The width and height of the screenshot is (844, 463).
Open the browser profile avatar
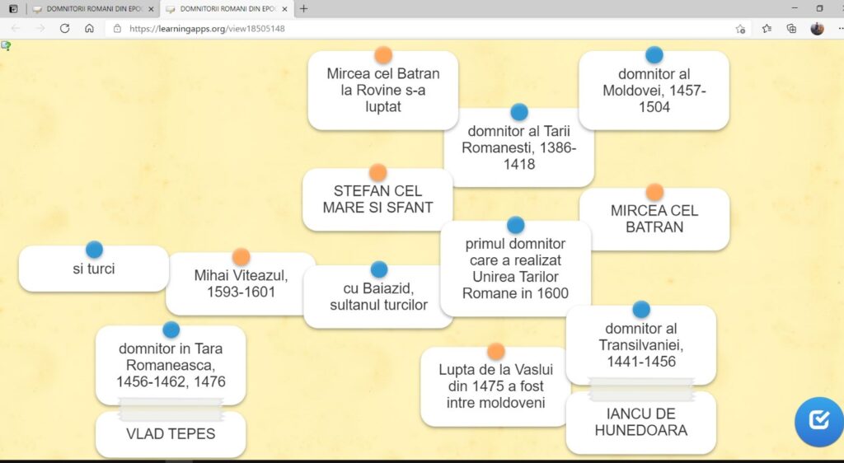(x=817, y=28)
